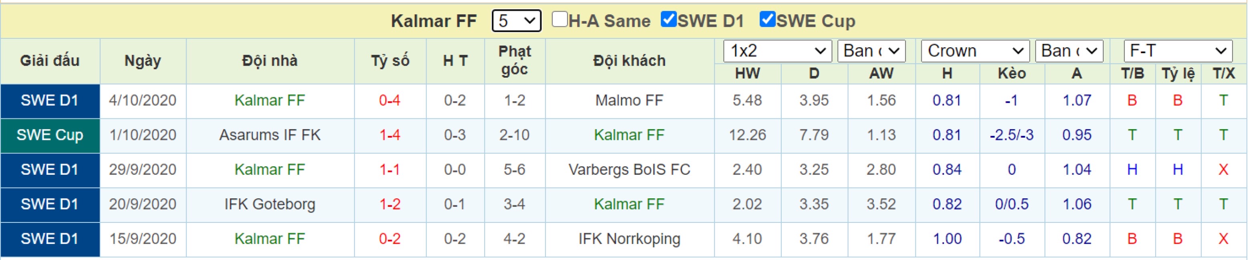Open the match count dropdown showing 5
Screen dimensions: 1249x260
[x=516, y=21]
